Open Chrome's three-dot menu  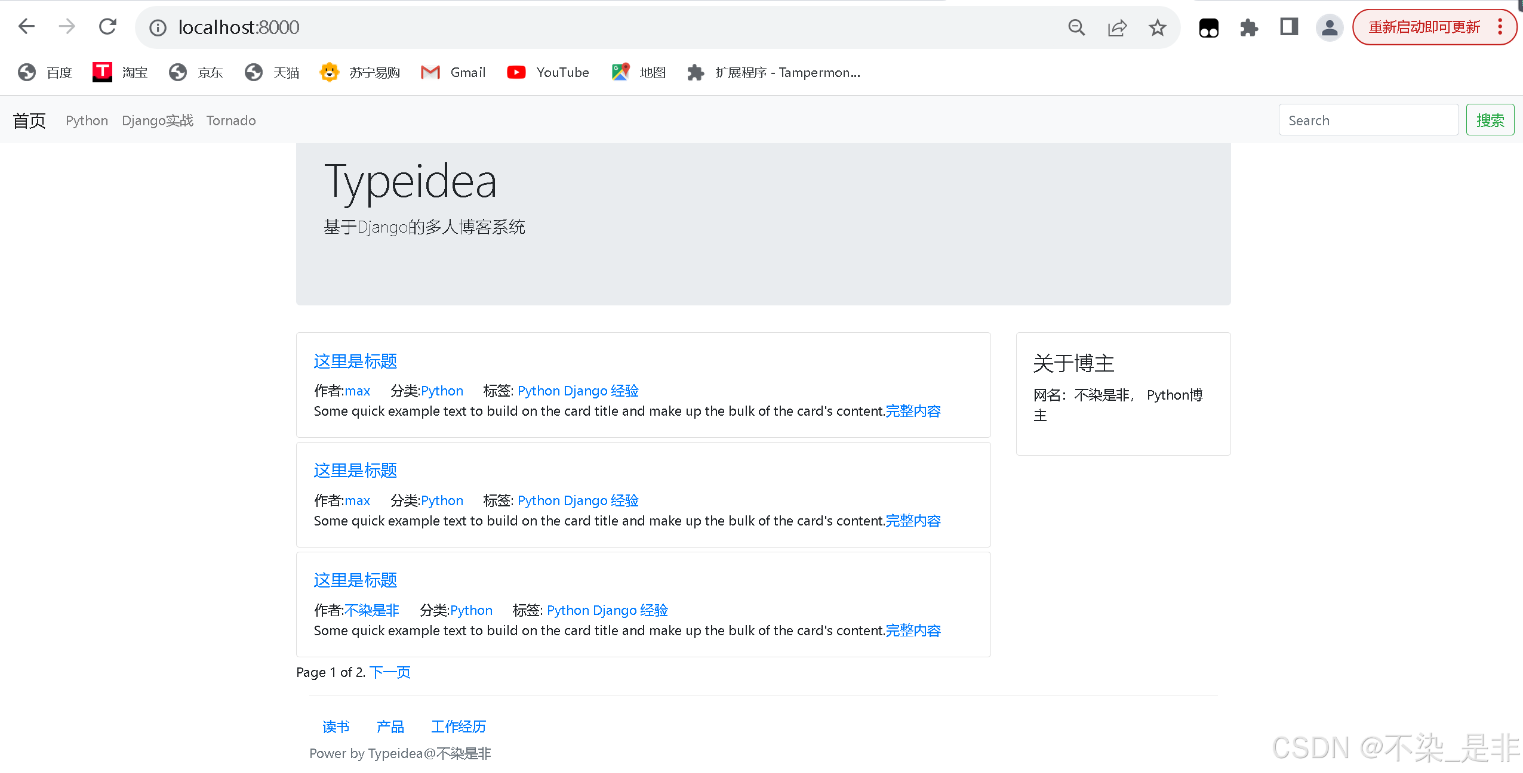click(x=1500, y=27)
